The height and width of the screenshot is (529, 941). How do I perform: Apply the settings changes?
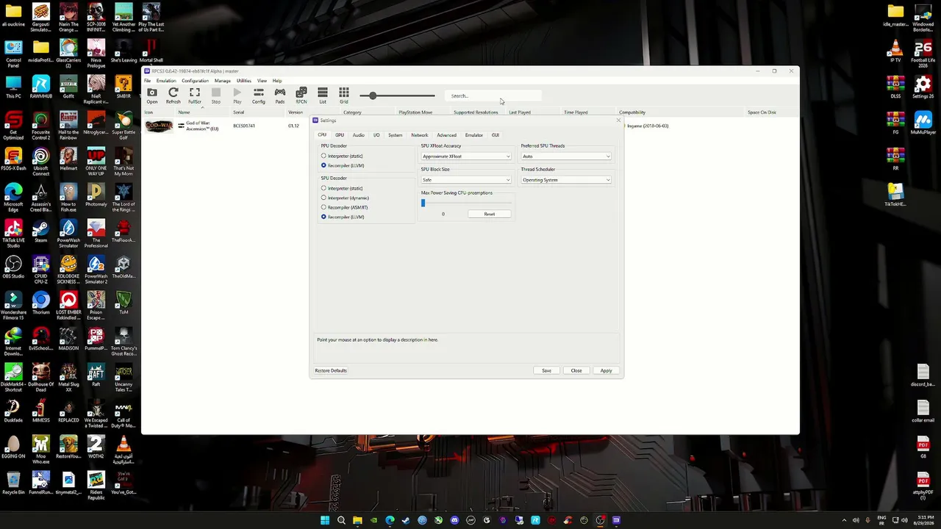point(606,370)
